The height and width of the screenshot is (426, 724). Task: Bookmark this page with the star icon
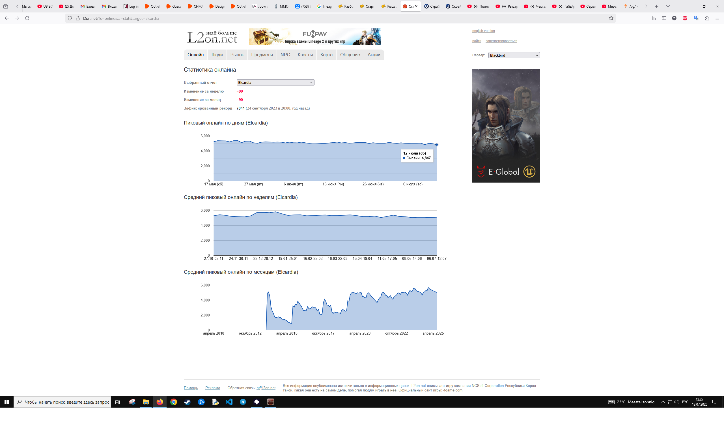611,18
